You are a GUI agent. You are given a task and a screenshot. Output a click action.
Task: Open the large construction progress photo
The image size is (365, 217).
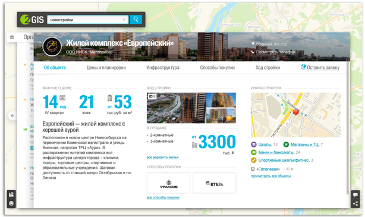click(x=176, y=108)
